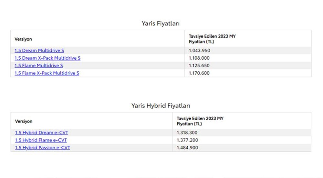
Task: Click the Versiyon header in Hybrid table
Action: [24, 121]
